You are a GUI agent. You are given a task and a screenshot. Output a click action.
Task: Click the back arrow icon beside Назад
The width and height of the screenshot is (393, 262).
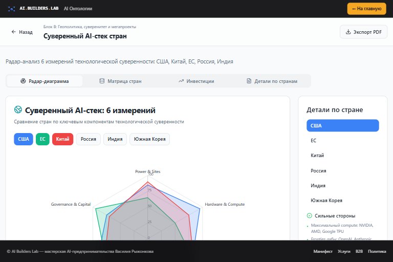[x=13, y=32]
